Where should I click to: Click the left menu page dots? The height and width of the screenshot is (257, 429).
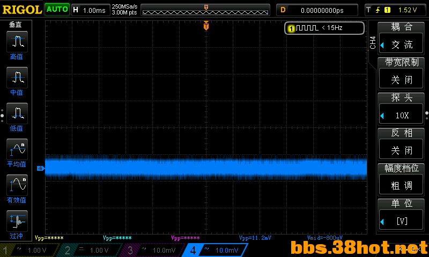pyautogui.click(x=2, y=116)
